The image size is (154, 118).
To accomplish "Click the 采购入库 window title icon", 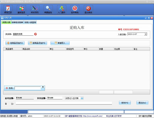I will point(2,18).
